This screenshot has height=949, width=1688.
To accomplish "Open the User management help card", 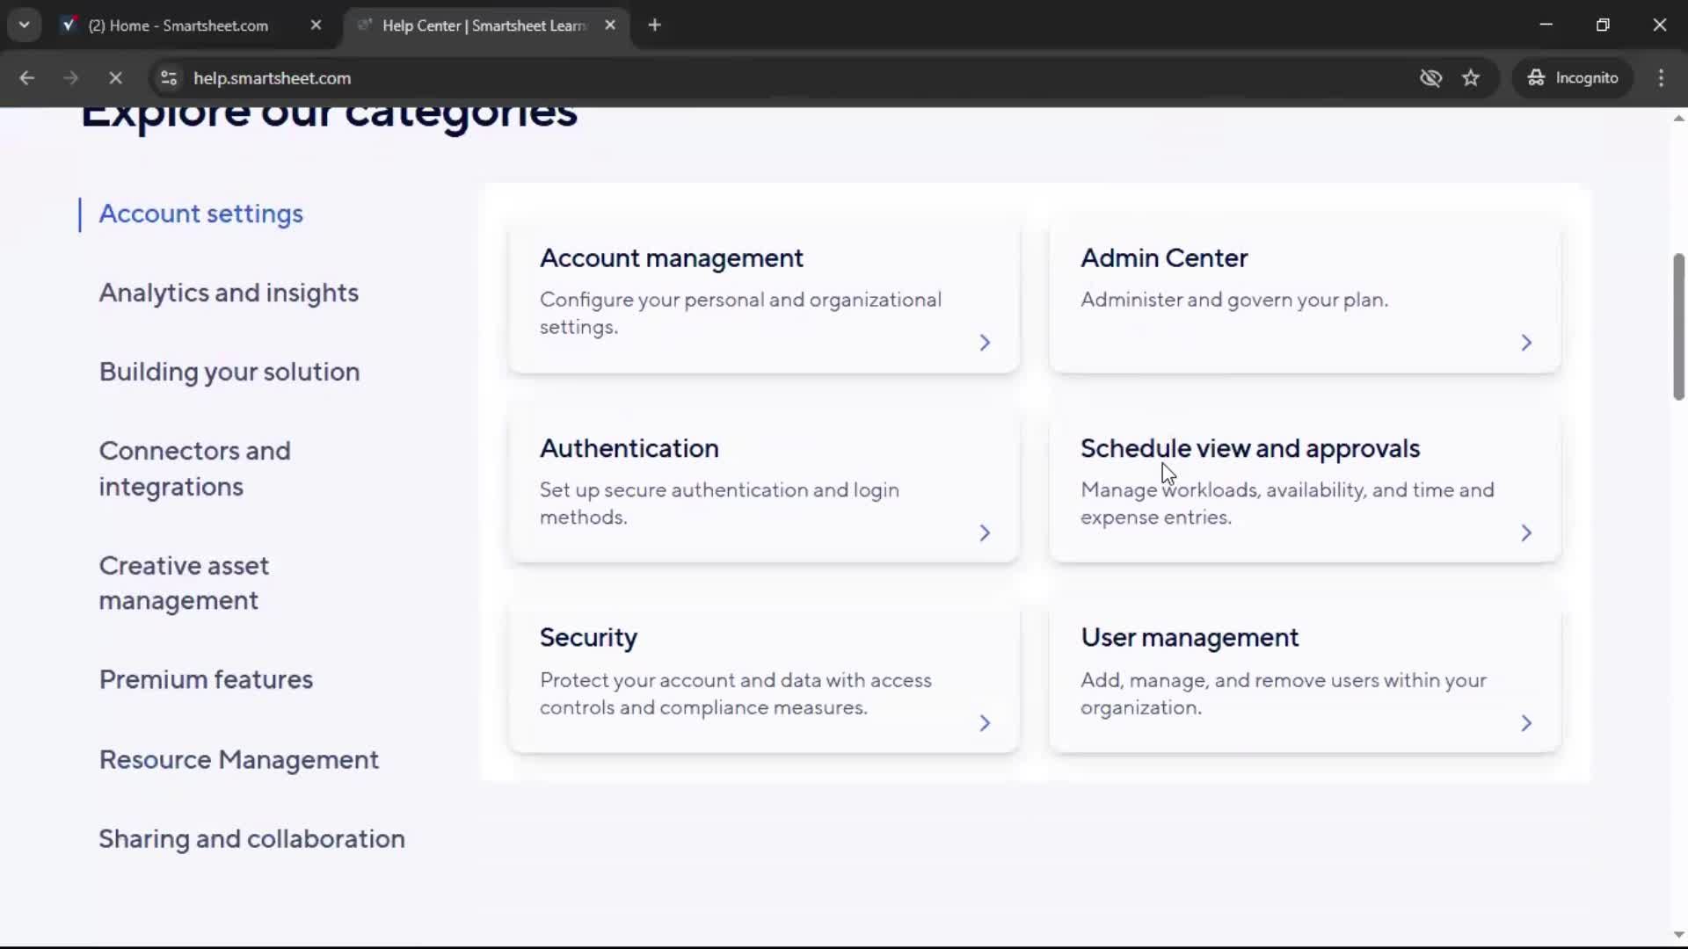I will point(1305,673).
